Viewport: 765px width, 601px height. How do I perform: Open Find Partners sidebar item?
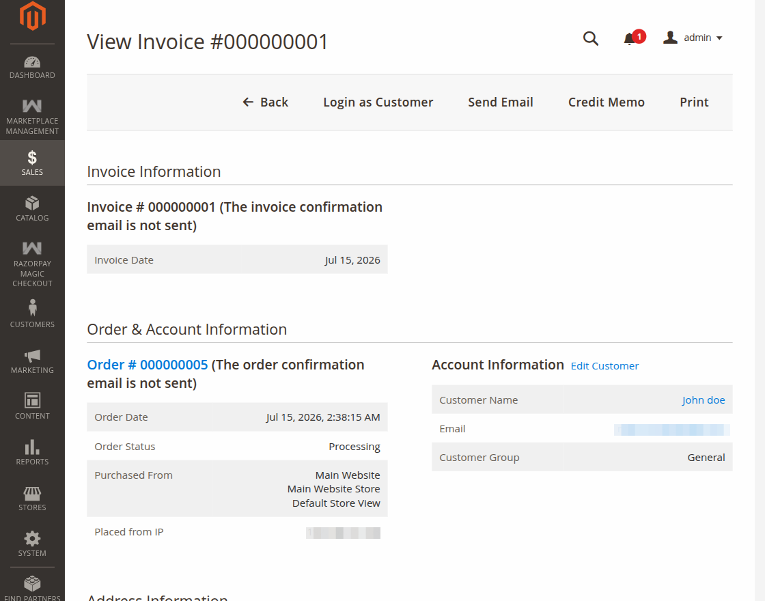tap(32, 588)
